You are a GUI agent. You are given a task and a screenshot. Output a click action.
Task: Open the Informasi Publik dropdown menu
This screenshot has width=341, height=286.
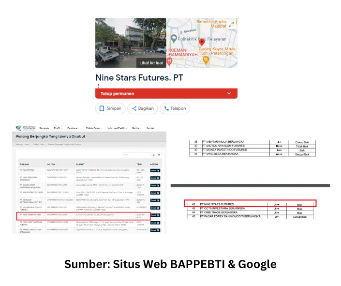pyautogui.click(x=118, y=128)
